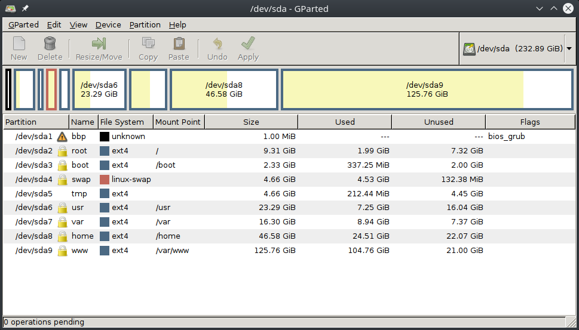Screen dimensions: 579x330
Task: Click the Paste clipboard icon
Action: 179,44
